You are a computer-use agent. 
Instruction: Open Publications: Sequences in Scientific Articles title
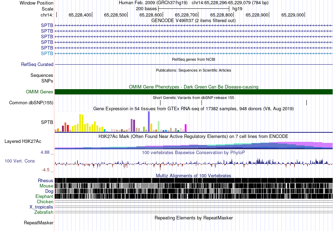click(193, 70)
